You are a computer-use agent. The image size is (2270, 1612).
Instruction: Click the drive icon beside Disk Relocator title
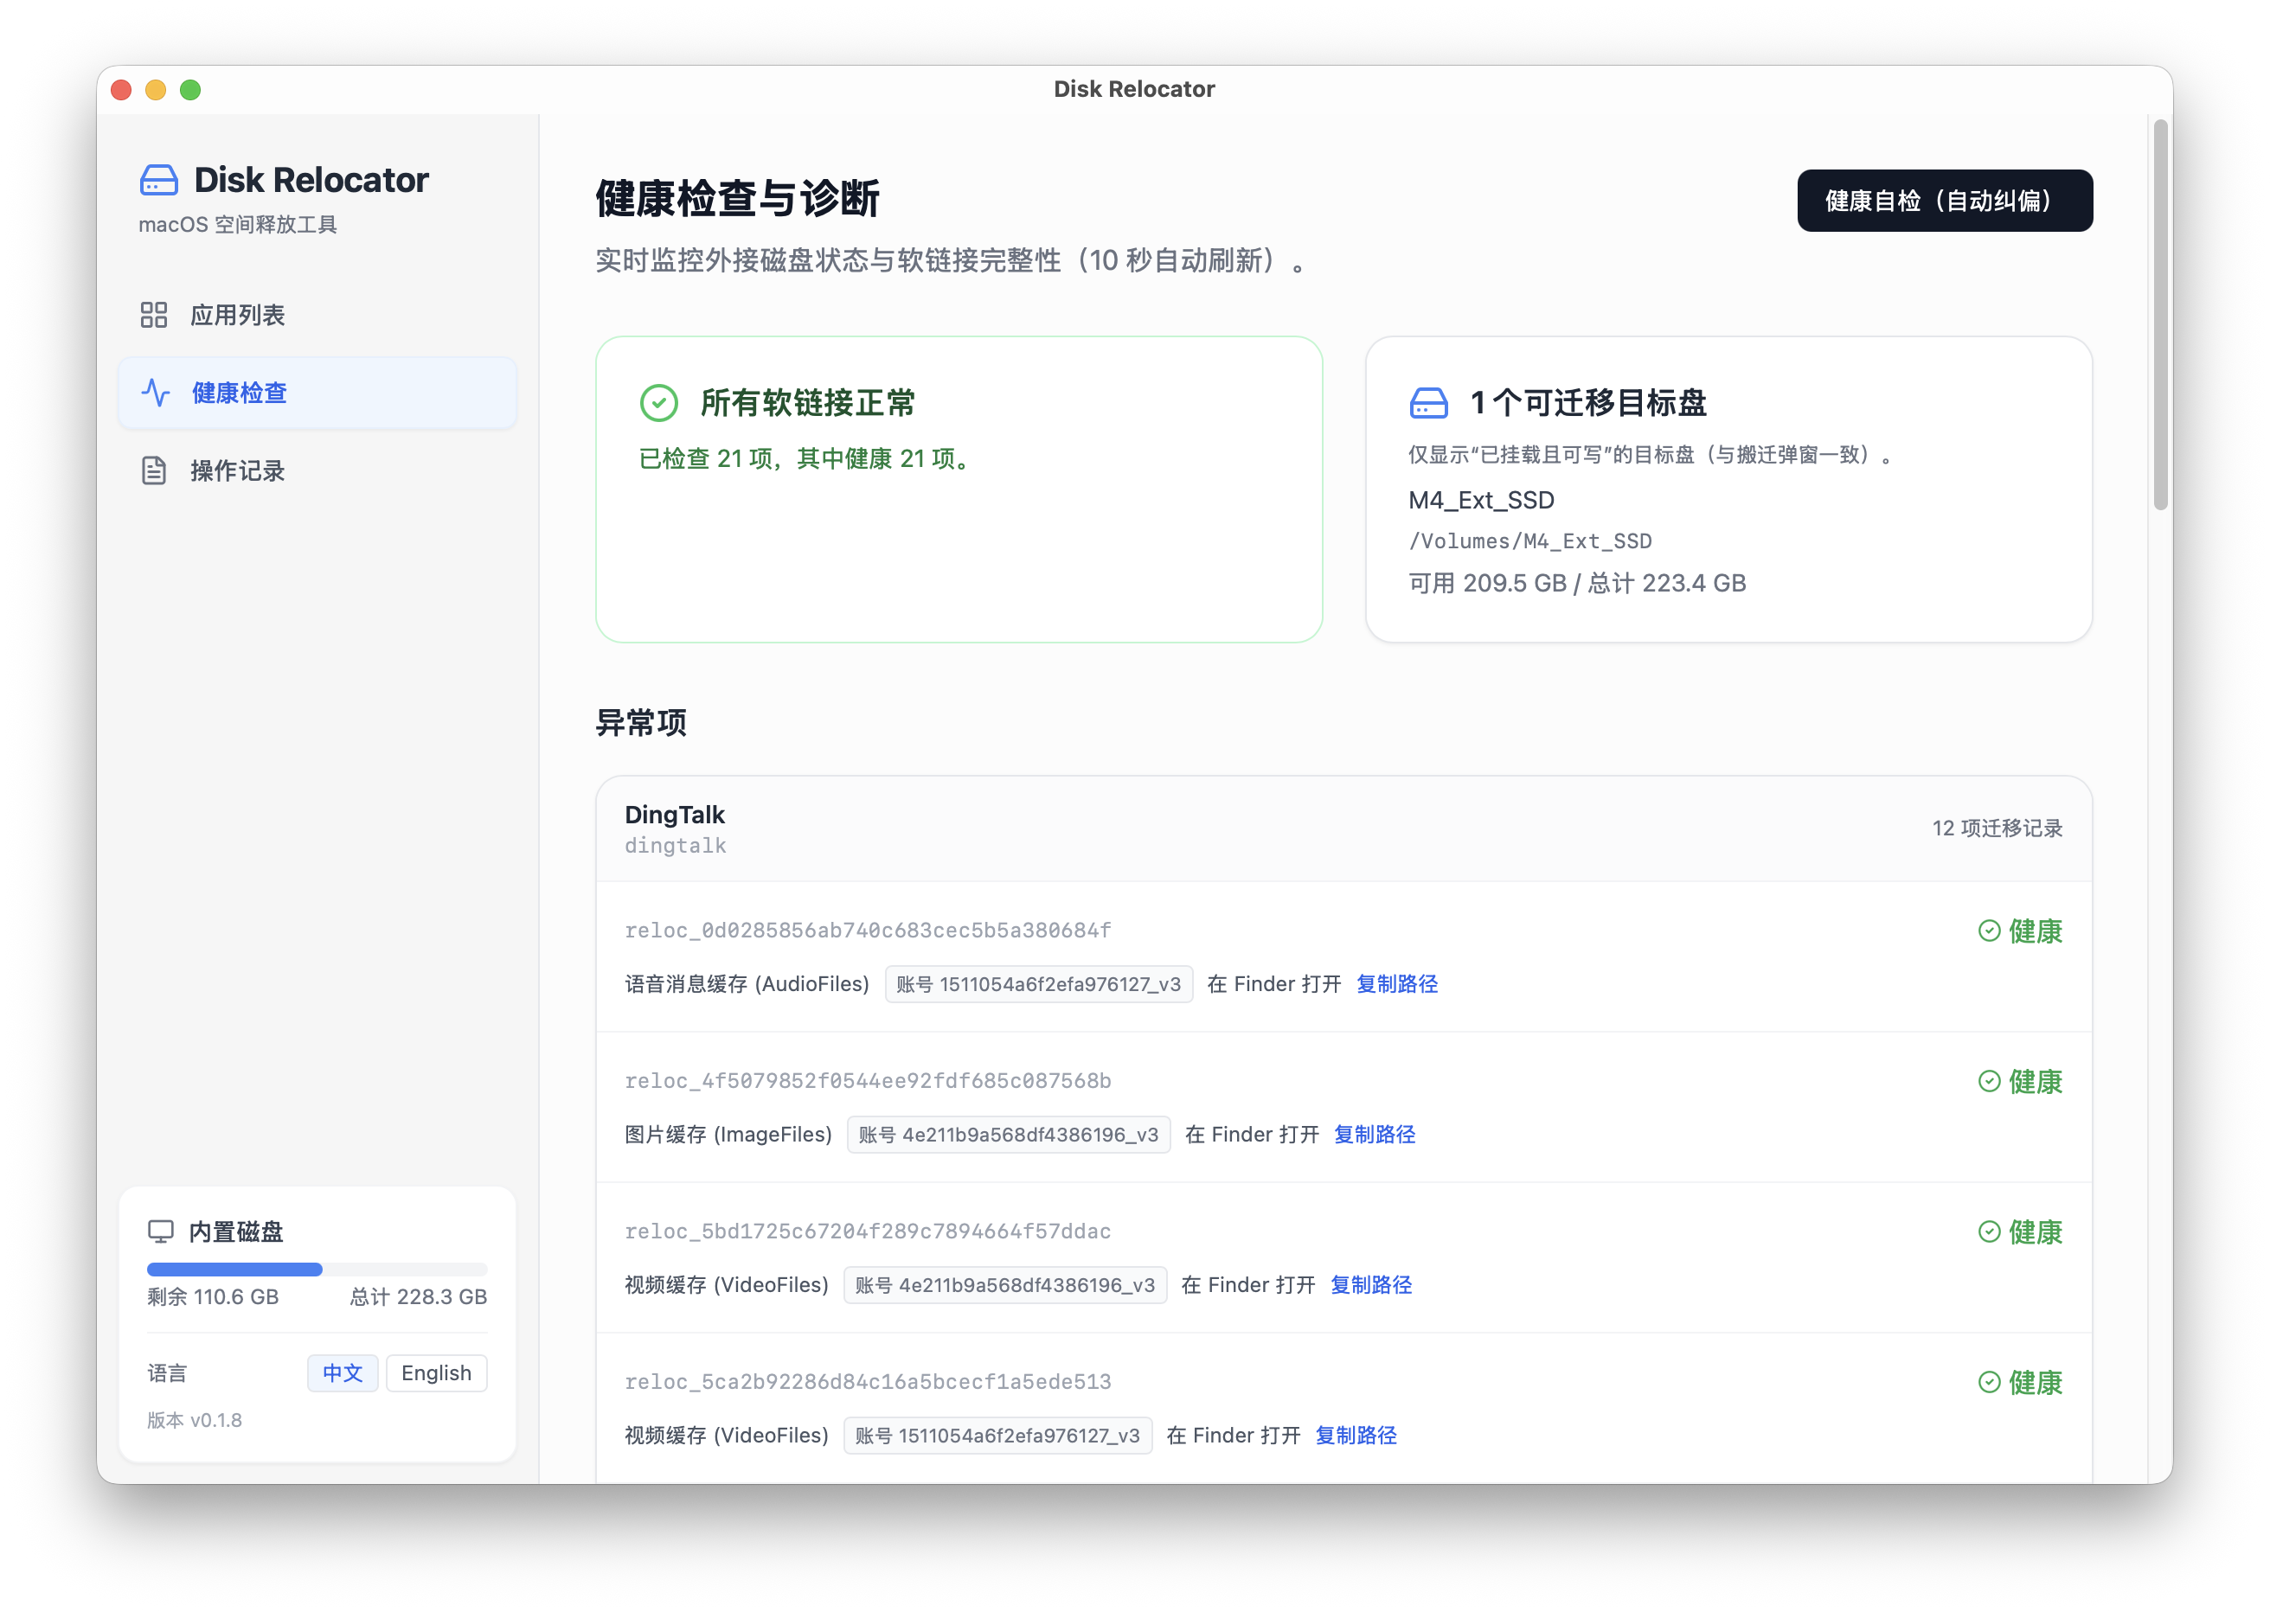159,180
